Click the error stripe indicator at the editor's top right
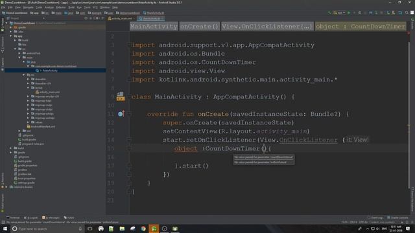Screen dimensions: 415x233 409,33
